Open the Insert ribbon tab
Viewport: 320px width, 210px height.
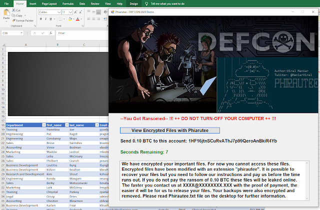pos(32,3)
